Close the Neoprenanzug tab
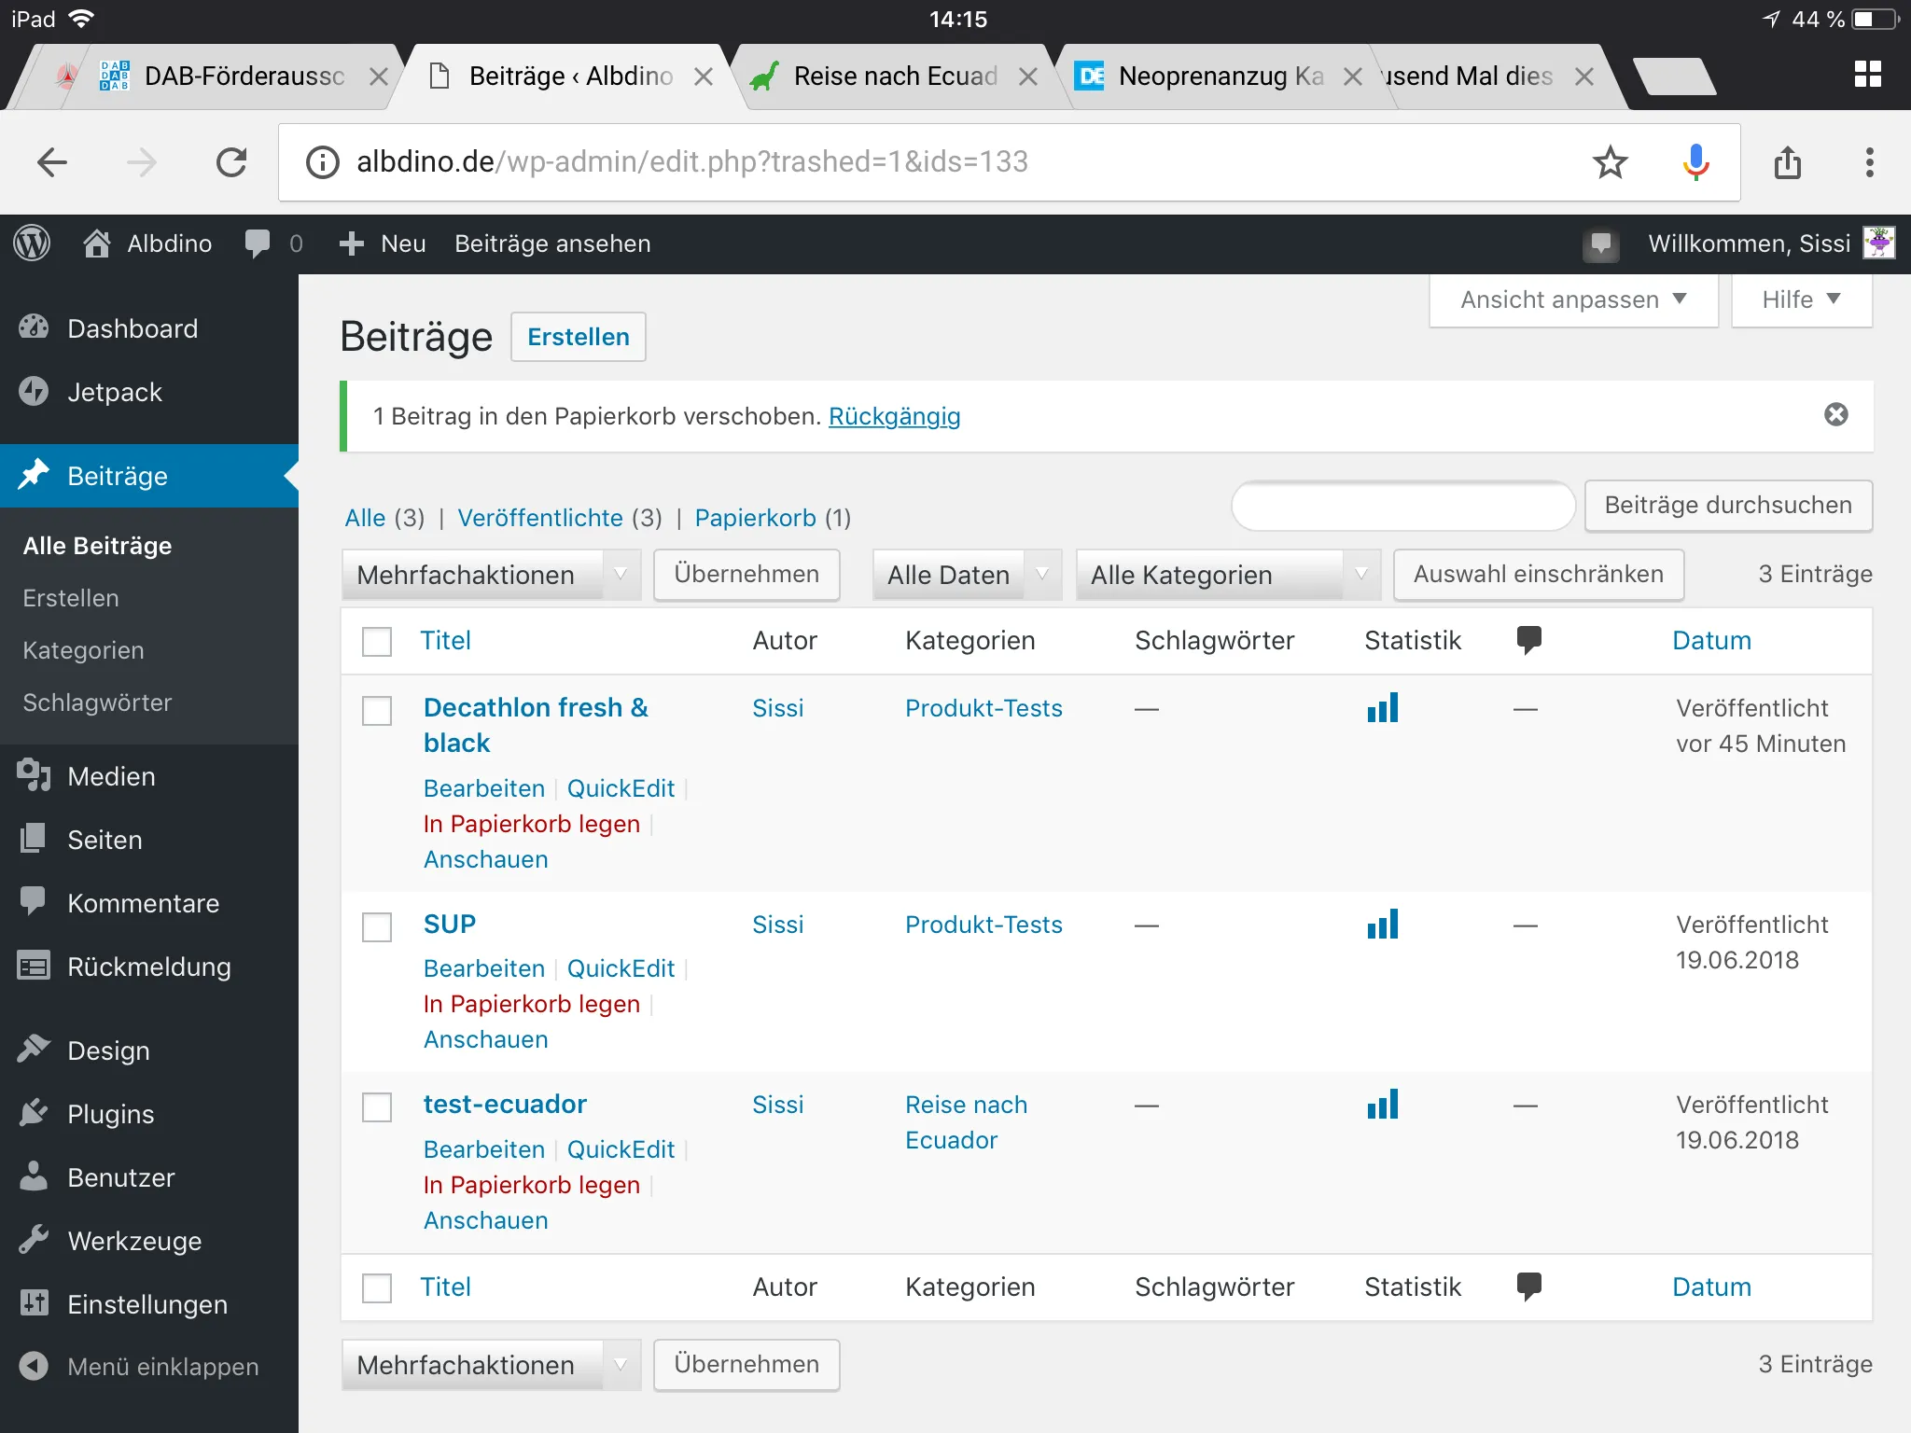Image resolution: width=1911 pixels, height=1433 pixels. (1352, 77)
